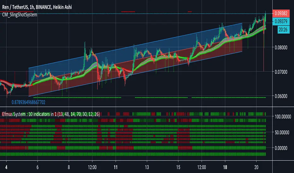Viewport: 294px width, 173px height.
Task: Click the 0.00000 indicator scale value
Action: point(281,148)
